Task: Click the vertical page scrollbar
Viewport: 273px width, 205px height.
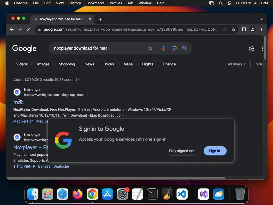Action: coord(265,48)
